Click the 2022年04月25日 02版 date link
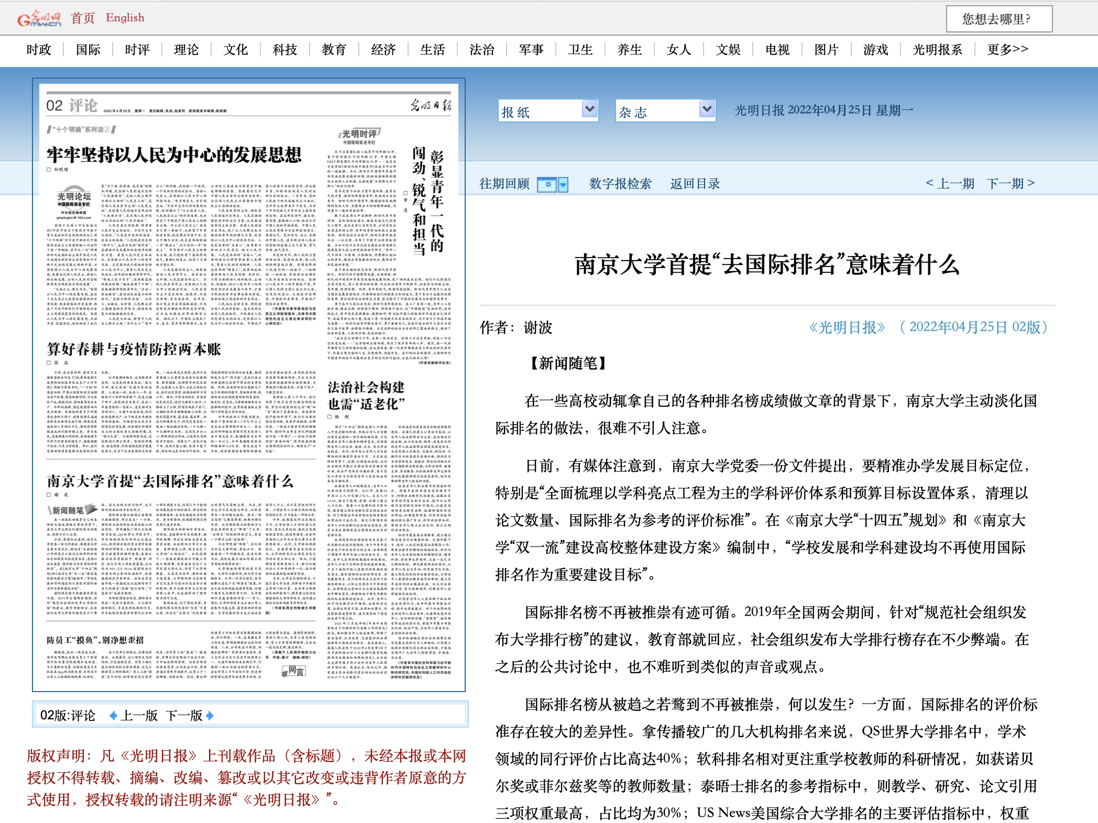Image resolution: width=1098 pixels, height=823 pixels. [974, 328]
